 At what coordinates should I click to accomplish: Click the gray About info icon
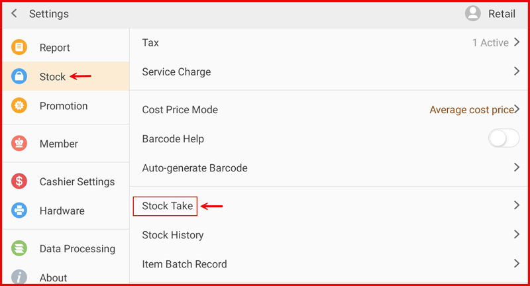(x=20, y=277)
